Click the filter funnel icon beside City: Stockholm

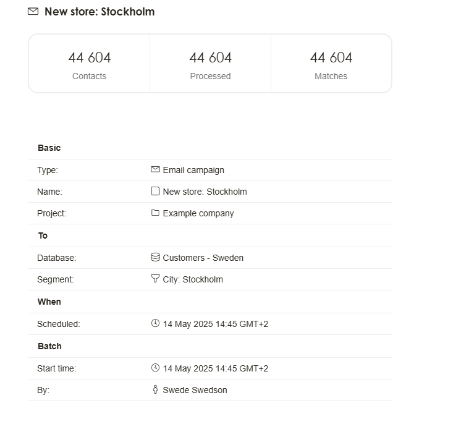(155, 279)
